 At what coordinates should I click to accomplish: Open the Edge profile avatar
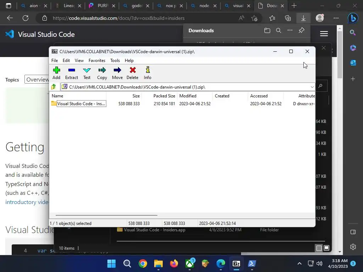320,18
